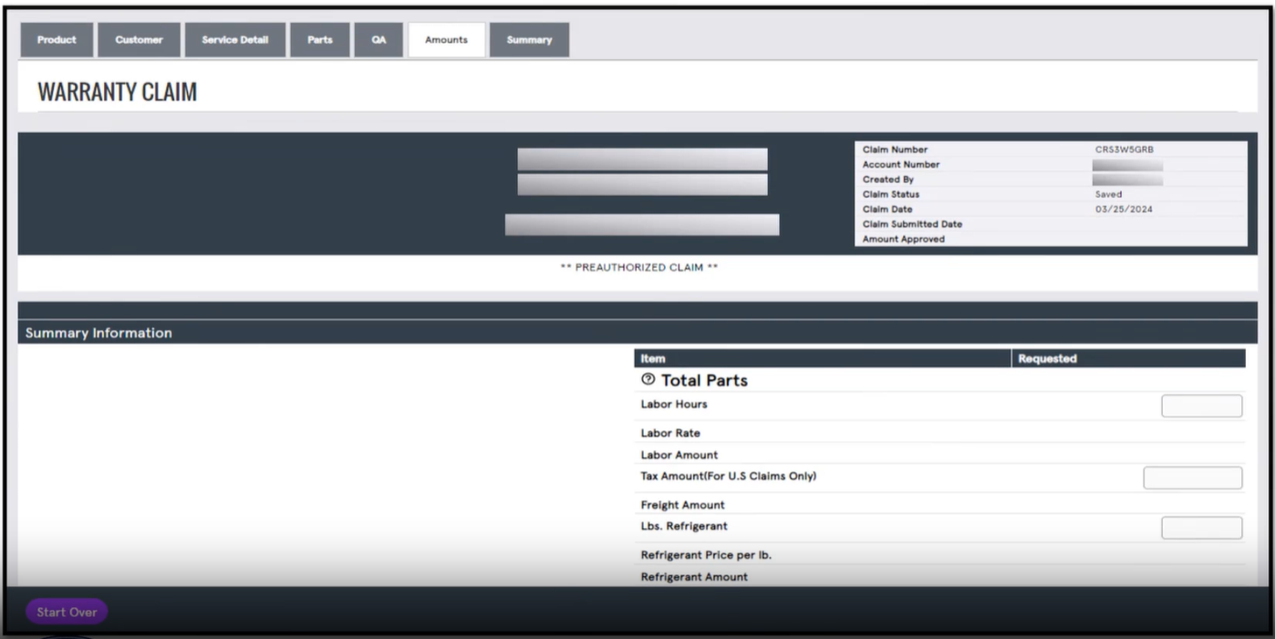Switch to the Customer tab
The height and width of the screenshot is (639, 1275).
pos(139,39)
